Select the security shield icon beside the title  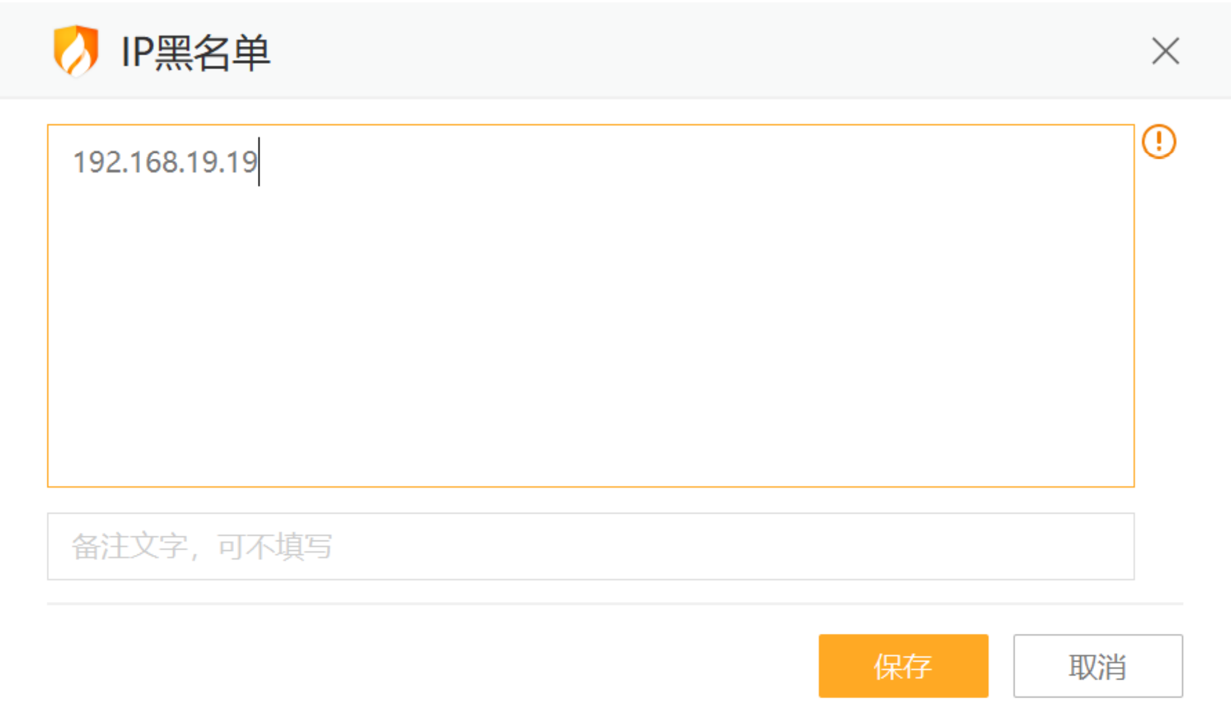coord(76,51)
